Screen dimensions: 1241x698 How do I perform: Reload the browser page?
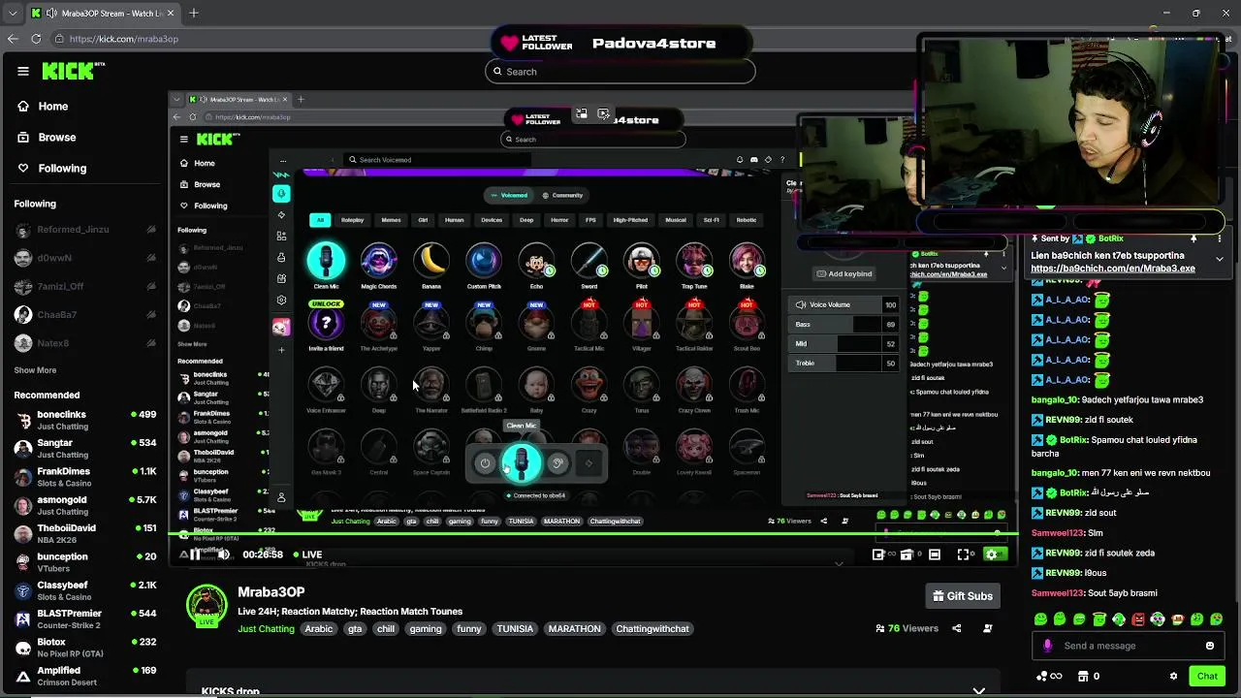click(x=36, y=39)
